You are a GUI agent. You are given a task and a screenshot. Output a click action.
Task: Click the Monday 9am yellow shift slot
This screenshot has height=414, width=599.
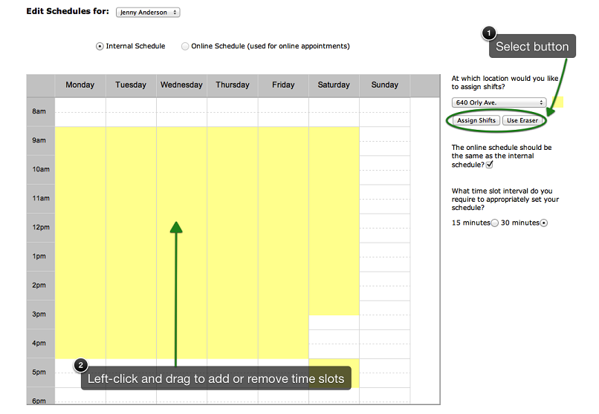(x=80, y=141)
